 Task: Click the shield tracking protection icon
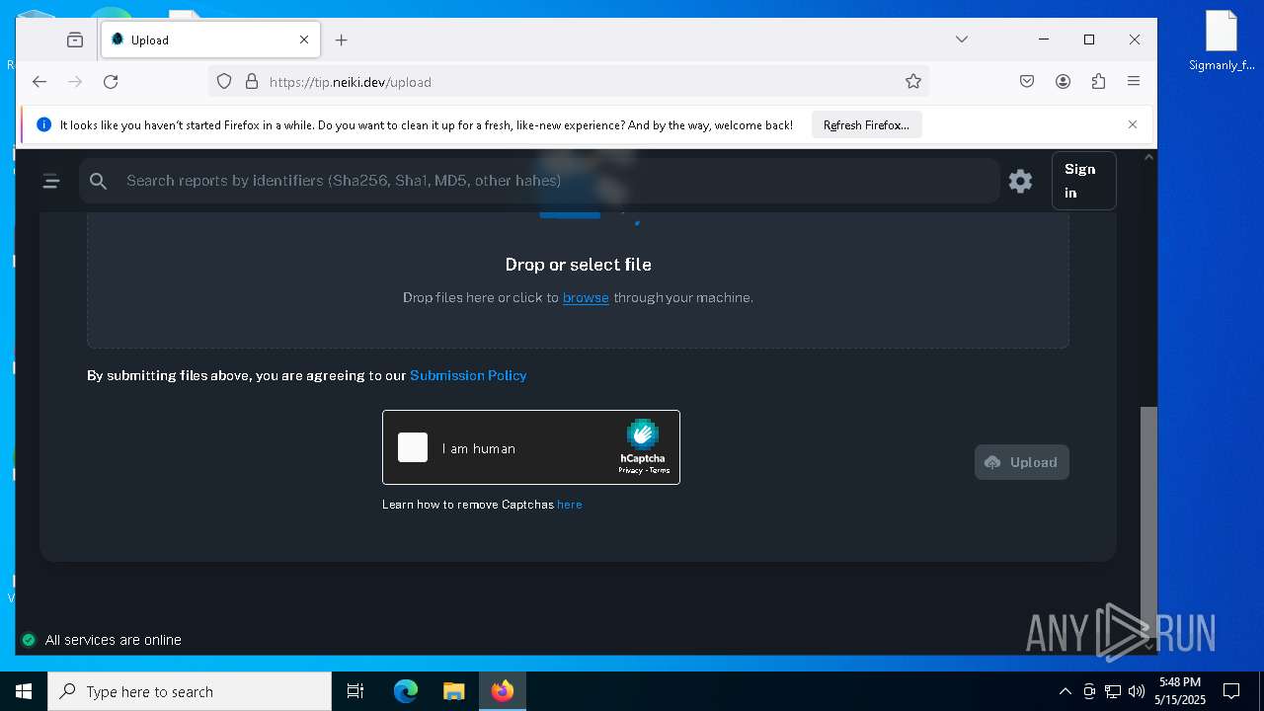pyautogui.click(x=224, y=82)
